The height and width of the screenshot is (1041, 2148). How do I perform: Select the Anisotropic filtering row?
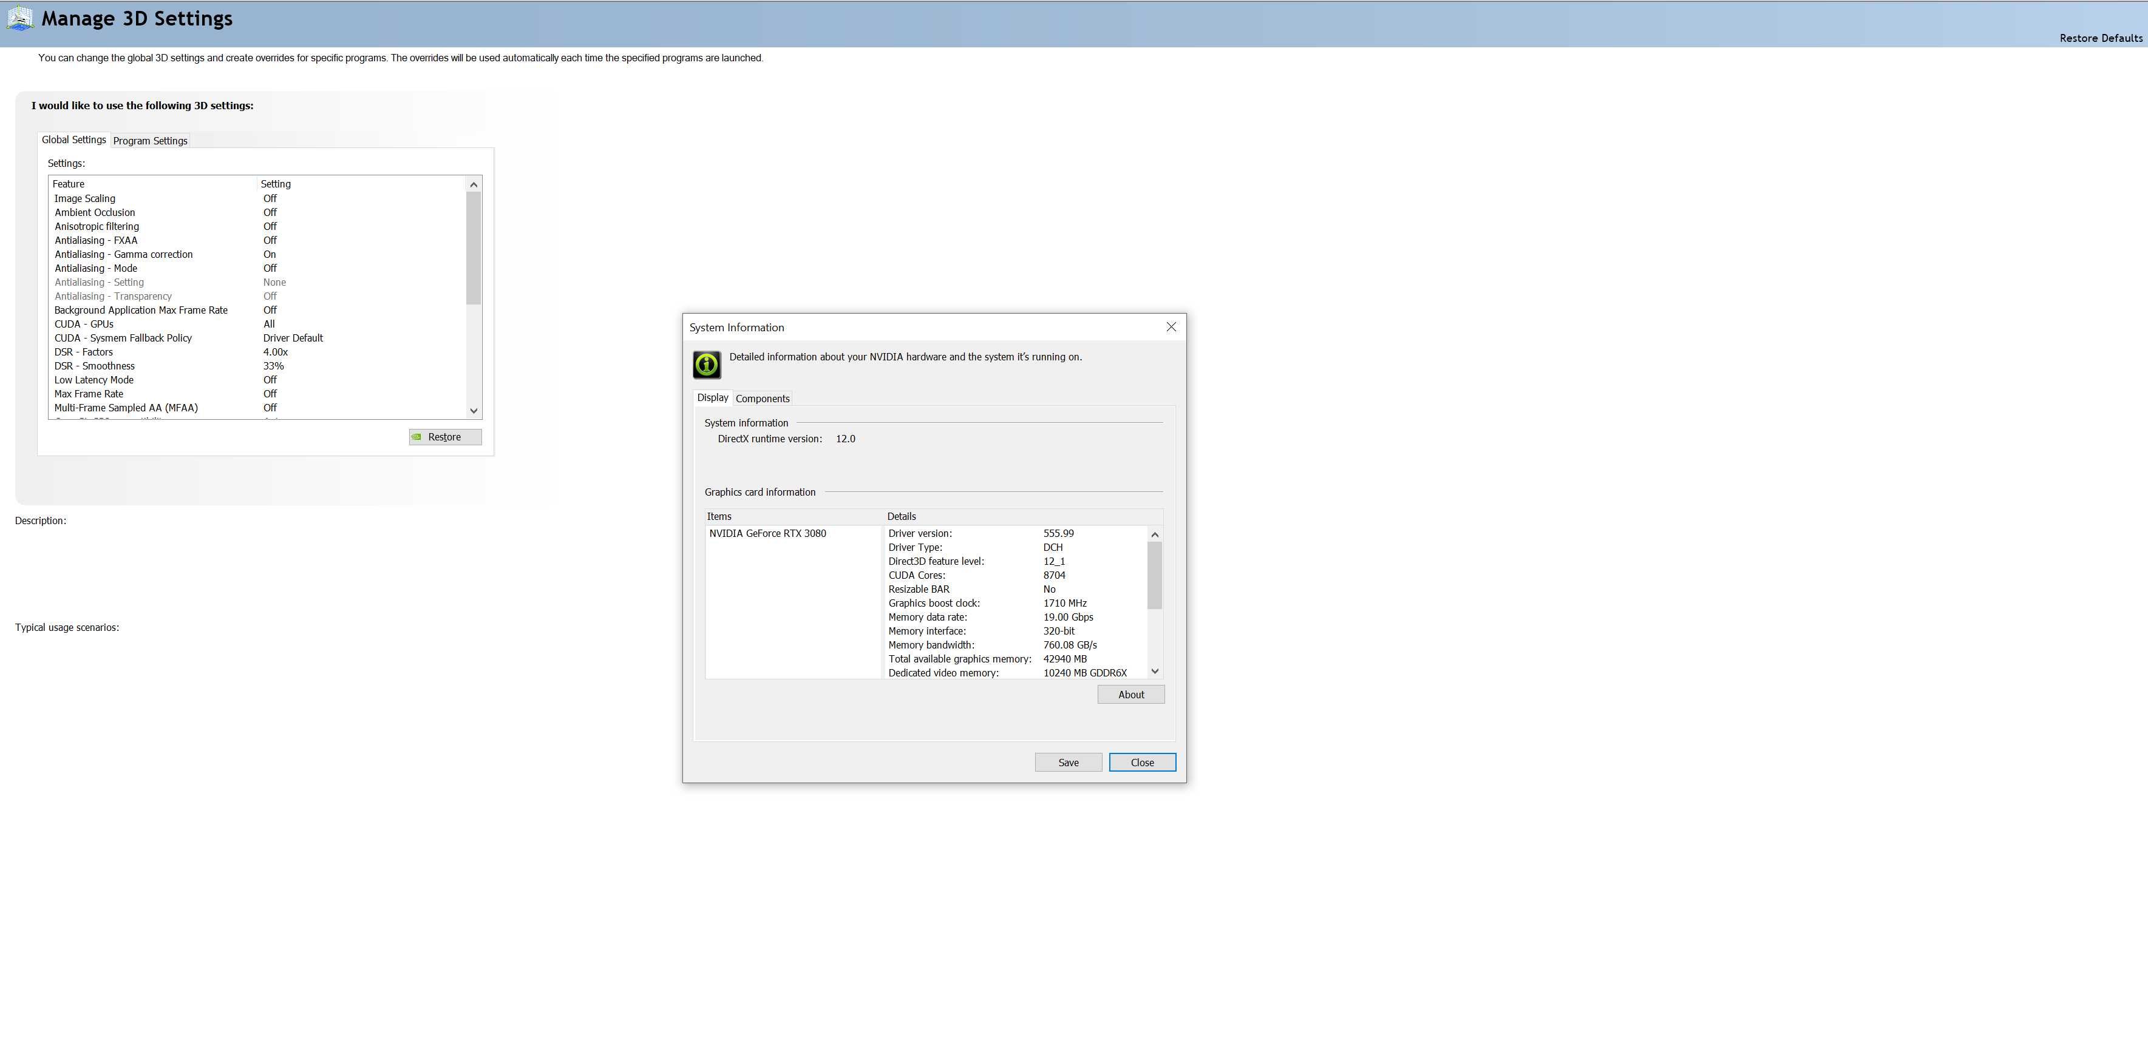click(257, 227)
